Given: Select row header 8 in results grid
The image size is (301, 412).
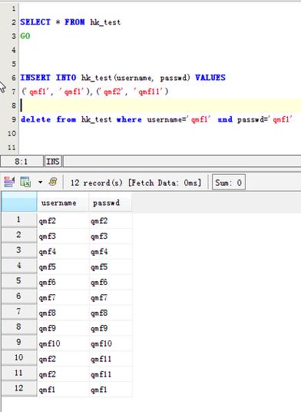Looking at the screenshot, I should pyautogui.click(x=19, y=327).
